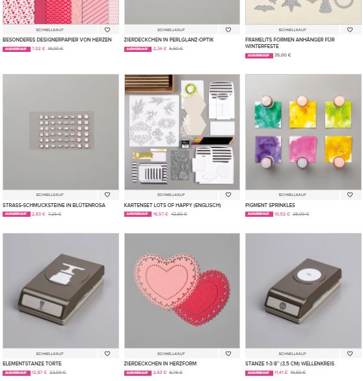Click Schnellkauf under Zierdeckchen in Herzform
The image size is (363, 381).
pos(171,354)
